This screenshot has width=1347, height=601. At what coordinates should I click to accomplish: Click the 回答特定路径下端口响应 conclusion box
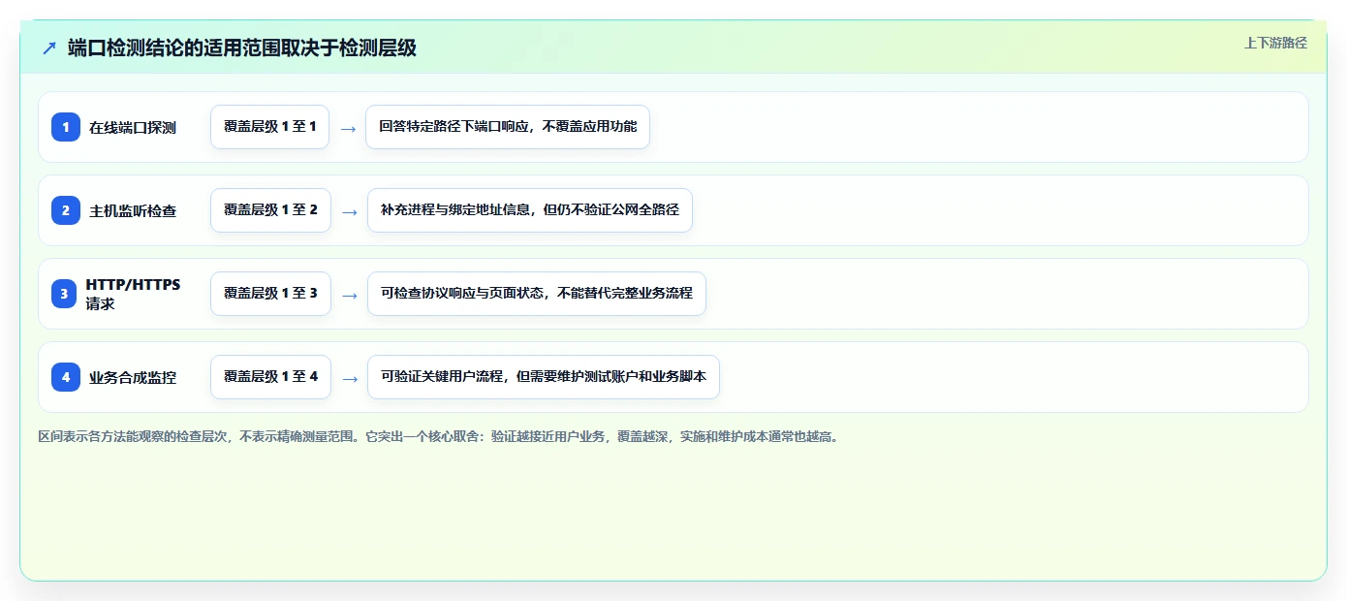(507, 127)
